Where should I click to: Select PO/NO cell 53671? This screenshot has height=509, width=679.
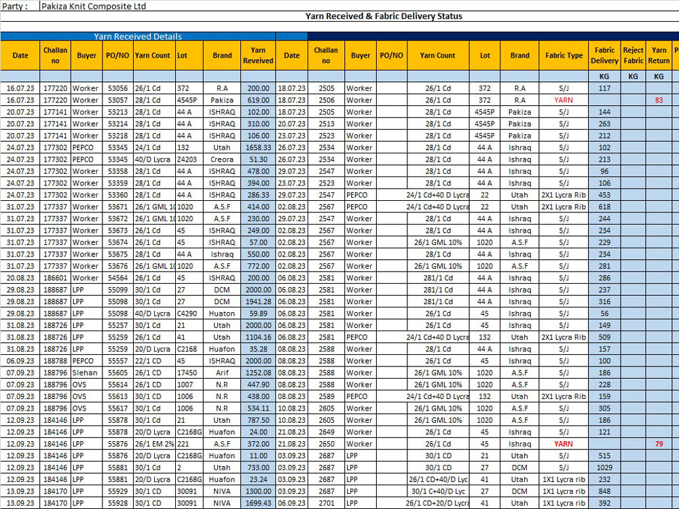117,207
